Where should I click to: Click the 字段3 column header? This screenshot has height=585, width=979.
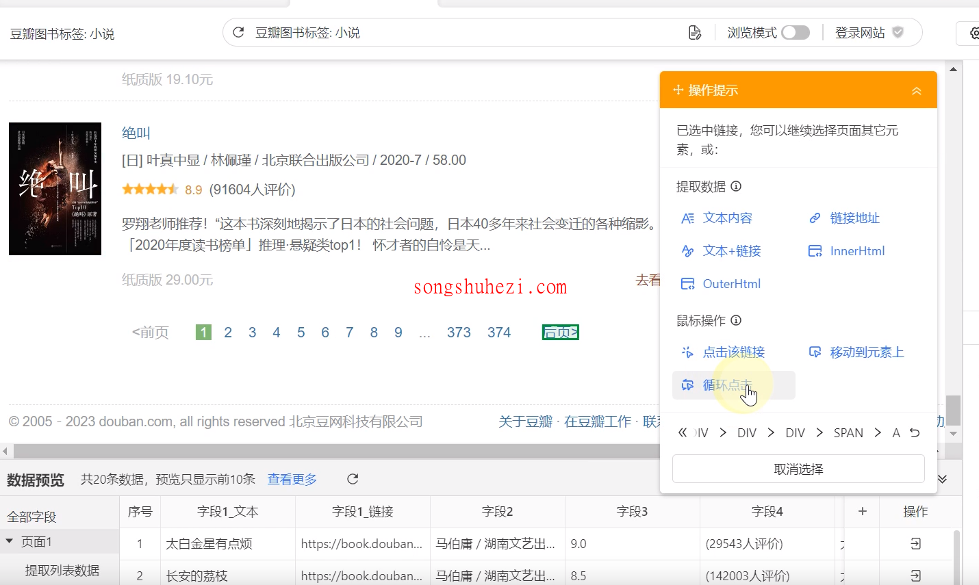[x=633, y=512]
